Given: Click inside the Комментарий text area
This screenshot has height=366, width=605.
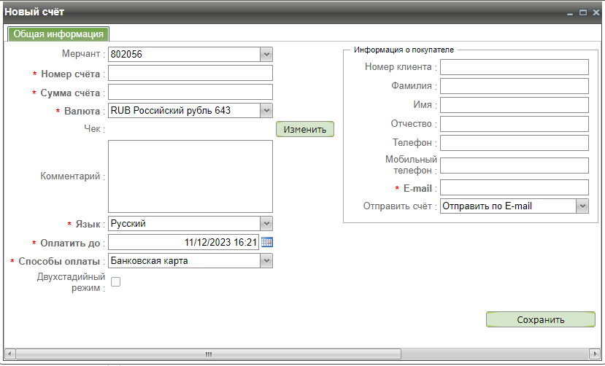Looking at the screenshot, I should 190,176.
